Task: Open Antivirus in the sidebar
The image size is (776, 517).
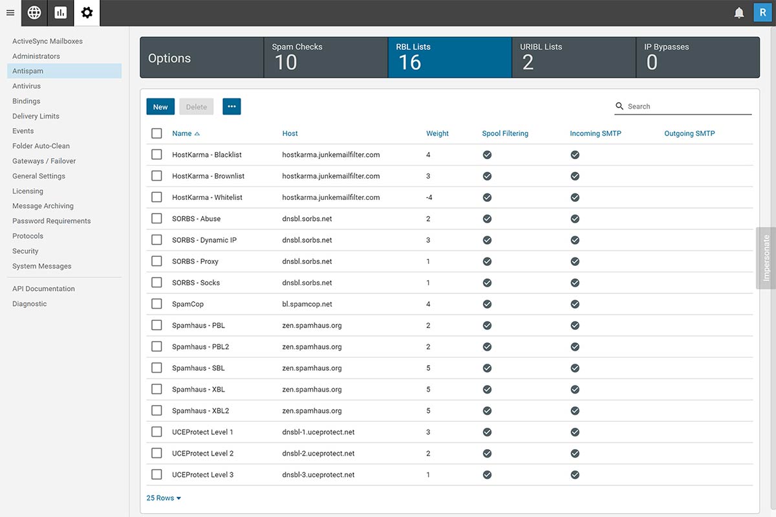Action: point(27,86)
